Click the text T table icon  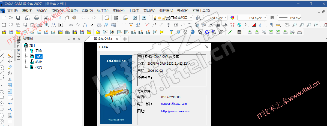(61, 25)
